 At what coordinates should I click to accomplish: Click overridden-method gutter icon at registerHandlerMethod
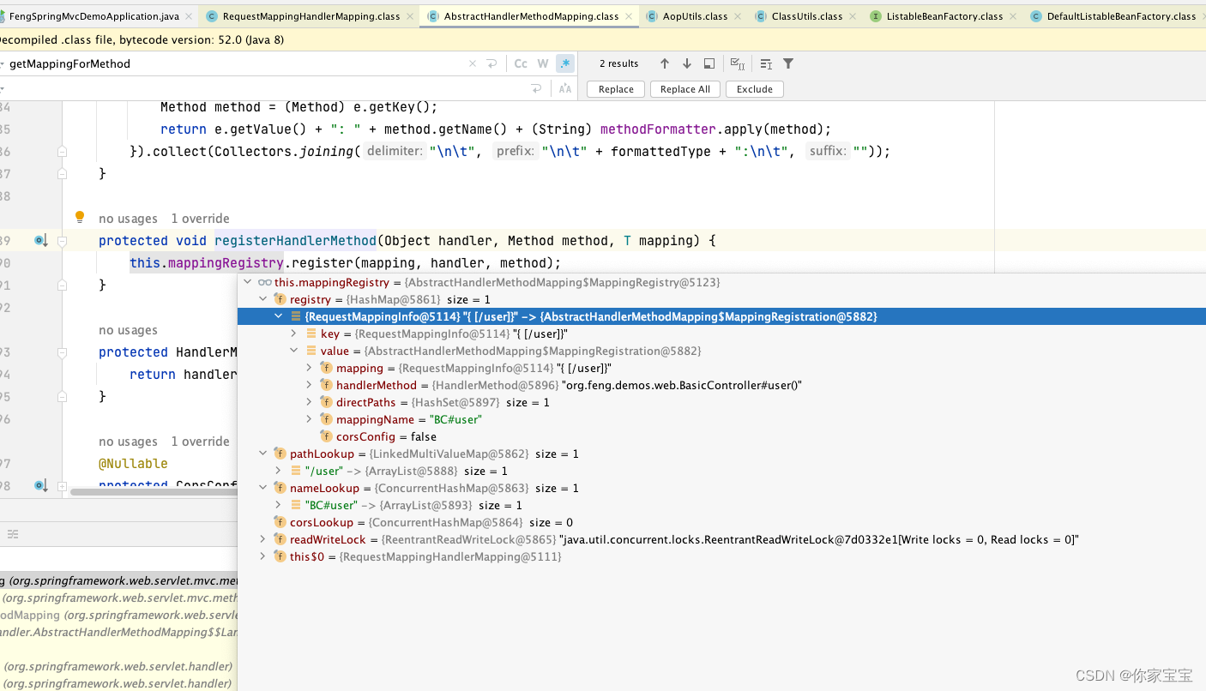40,241
